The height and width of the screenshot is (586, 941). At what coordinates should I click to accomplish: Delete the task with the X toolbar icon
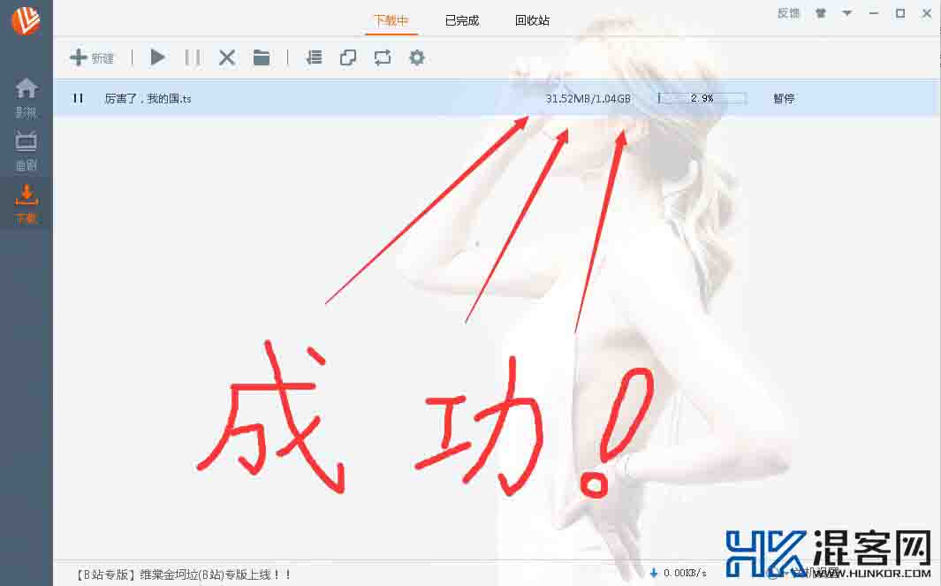click(227, 57)
